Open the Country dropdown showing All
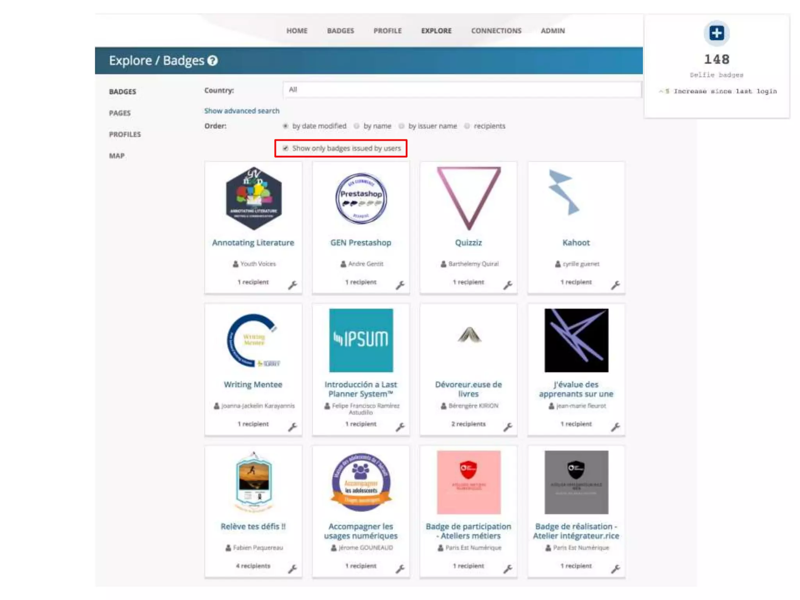This screenshot has width=800, height=600. pyautogui.click(x=462, y=90)
